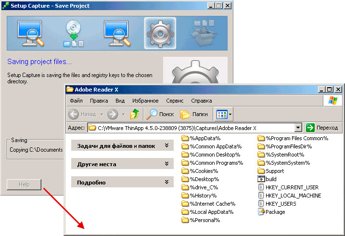Viewport: 345px width, 236px height.
Task: Go up one folder level icon
Action: (x=135, y=114)
